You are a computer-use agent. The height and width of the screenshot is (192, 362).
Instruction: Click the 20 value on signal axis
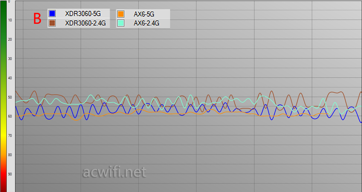(10, 39)
